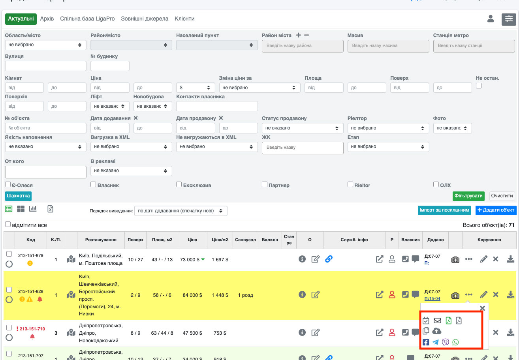This screenshot has width=519, height=360.
Task: Switch to grid tile view
Action: (21, 209)
